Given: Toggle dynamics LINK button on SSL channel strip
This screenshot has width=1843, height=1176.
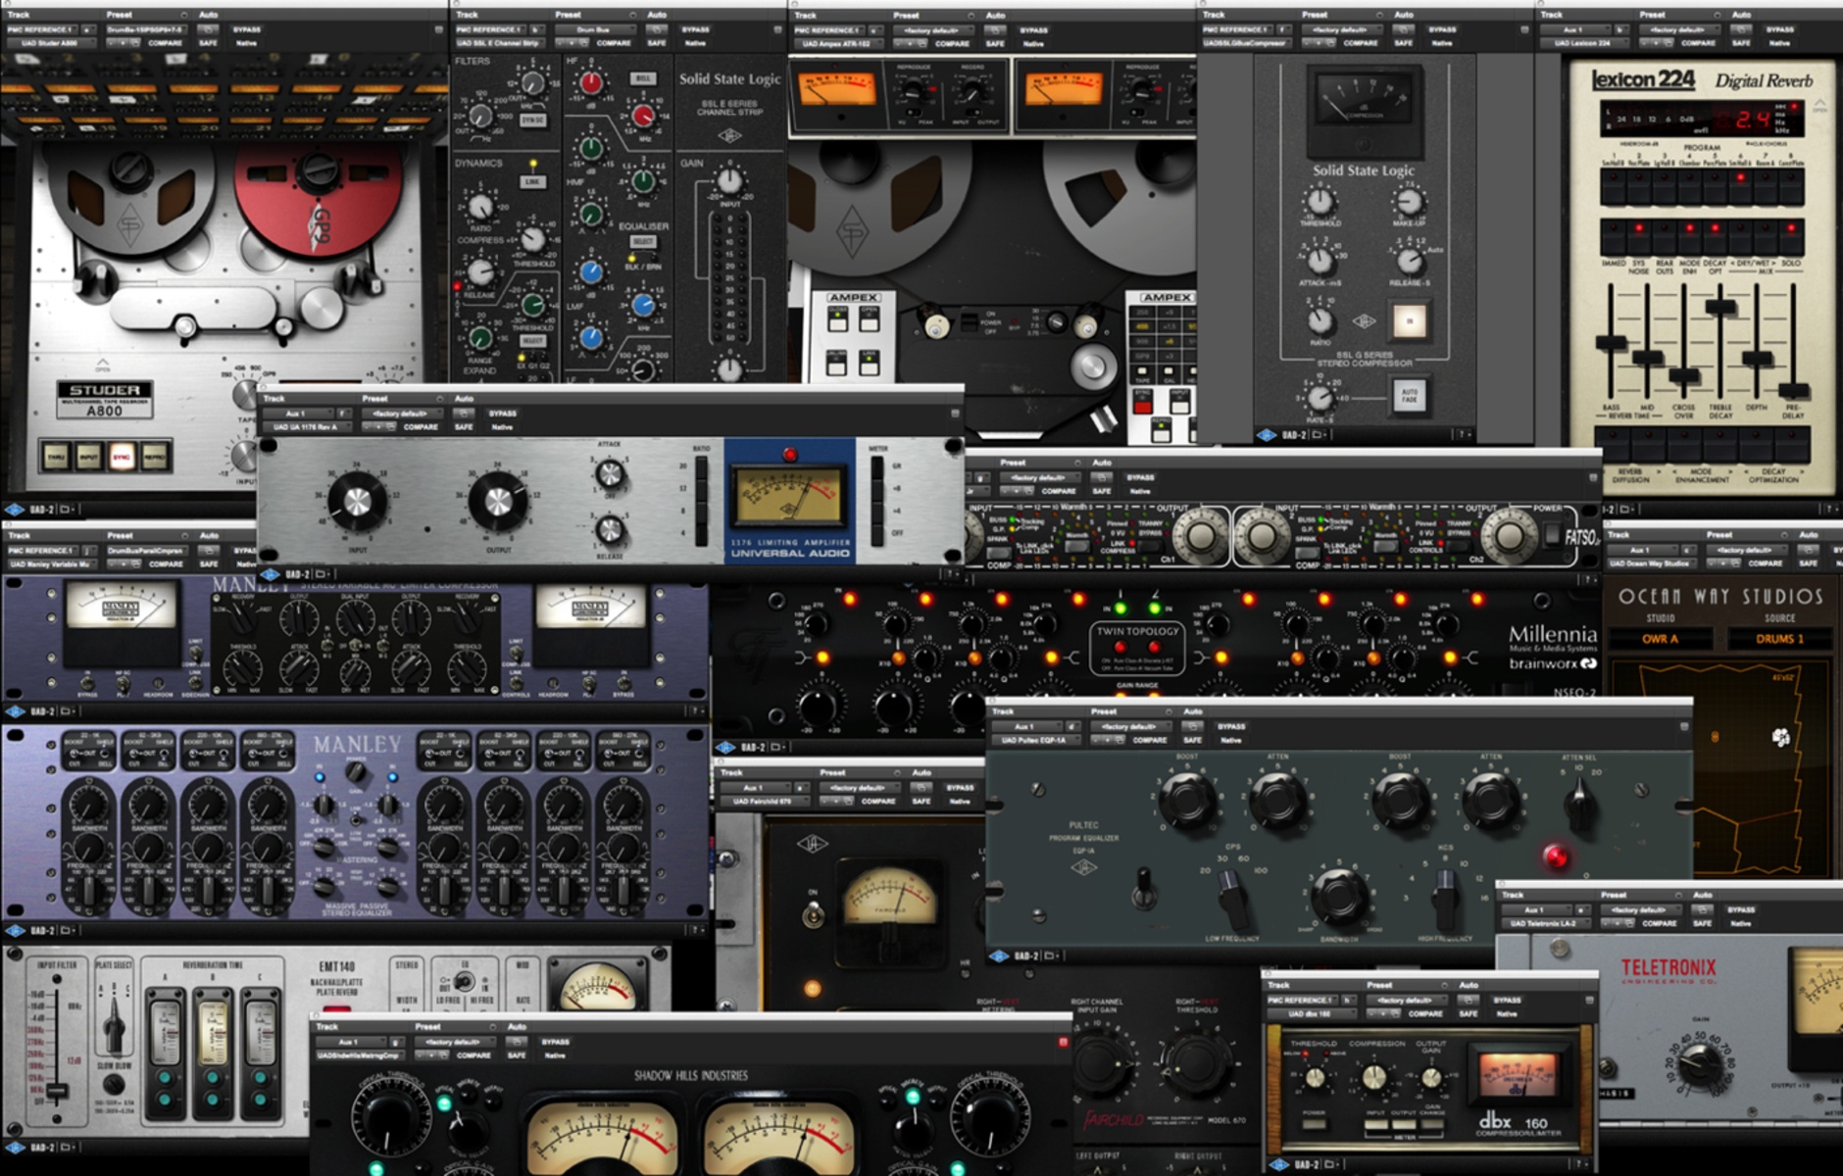Looking at the screenshot, I should [532, 181].
